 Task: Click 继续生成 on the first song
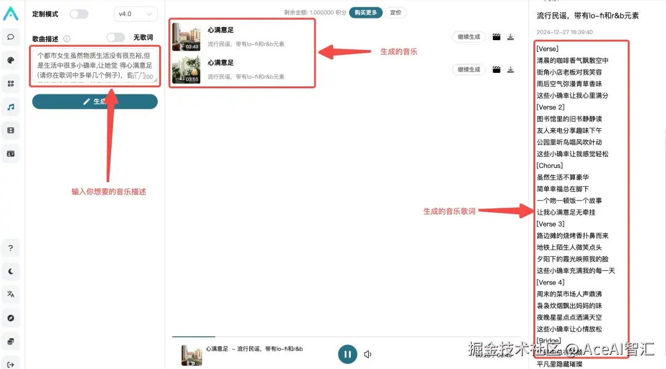[471, 37]
